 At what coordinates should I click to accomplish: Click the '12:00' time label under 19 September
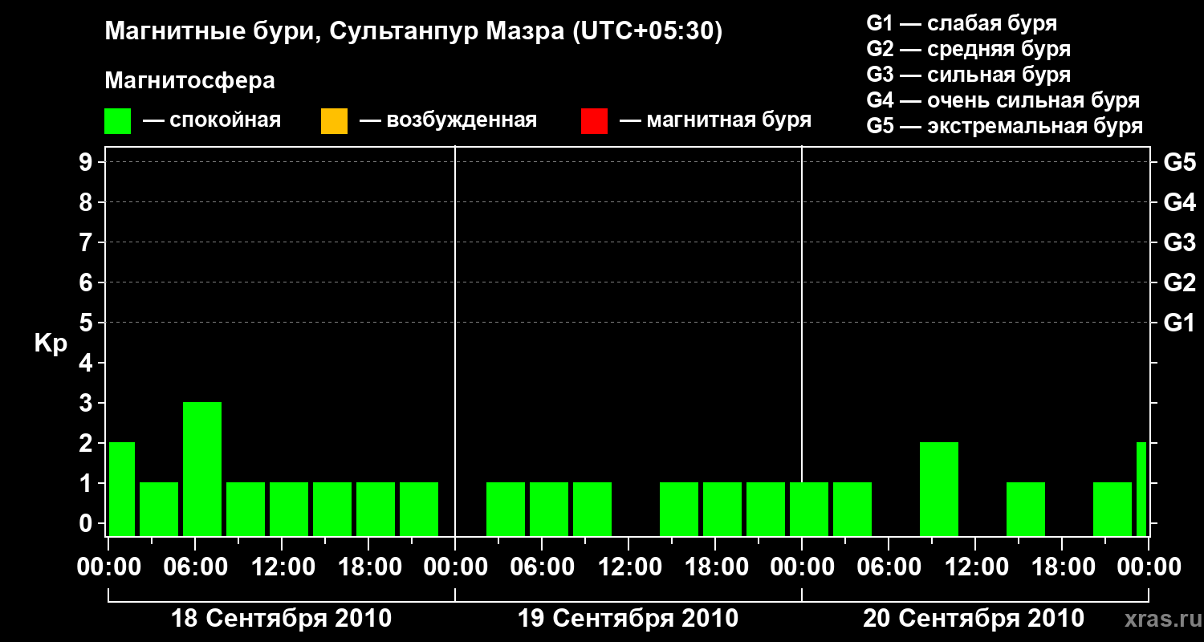[x=628, y=567]
